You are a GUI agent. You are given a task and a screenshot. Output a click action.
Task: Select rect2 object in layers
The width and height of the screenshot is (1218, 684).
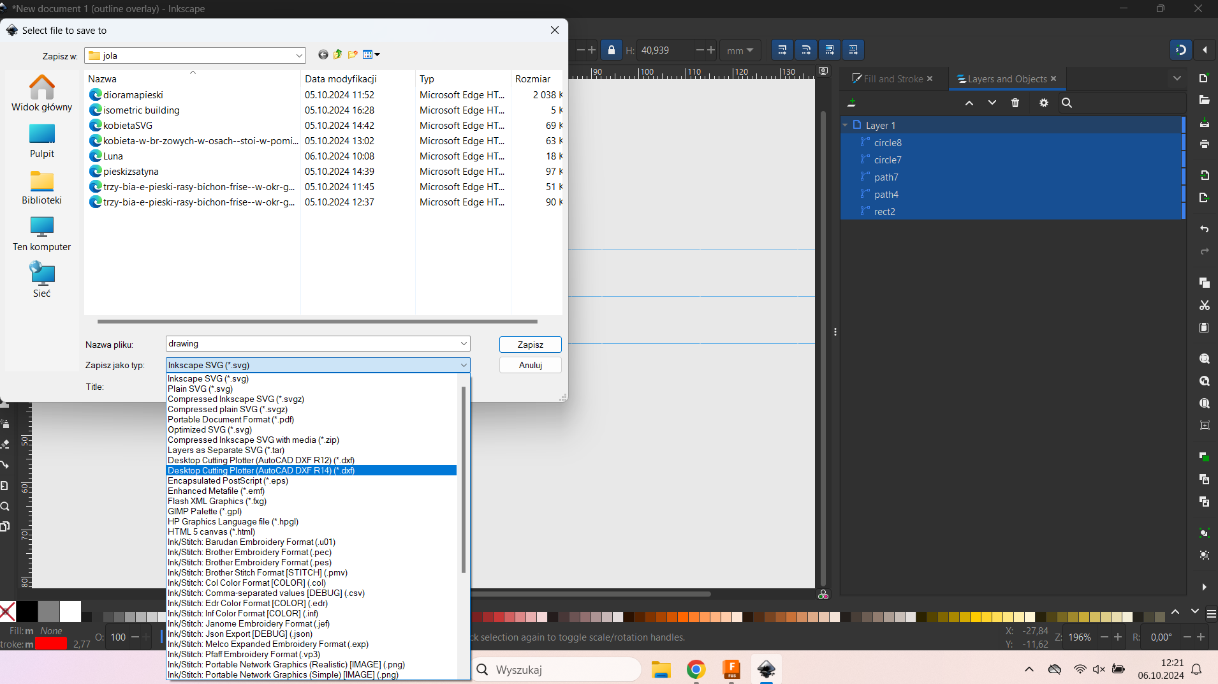tap(884, 212)
